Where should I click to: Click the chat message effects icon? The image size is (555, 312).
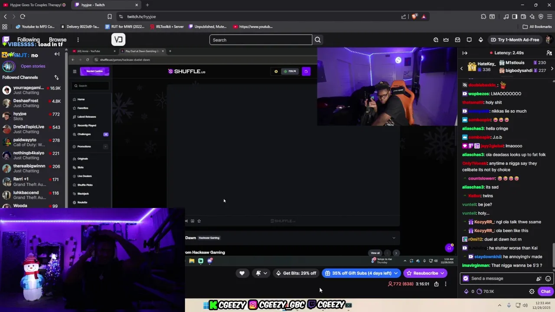click(539, 279)
